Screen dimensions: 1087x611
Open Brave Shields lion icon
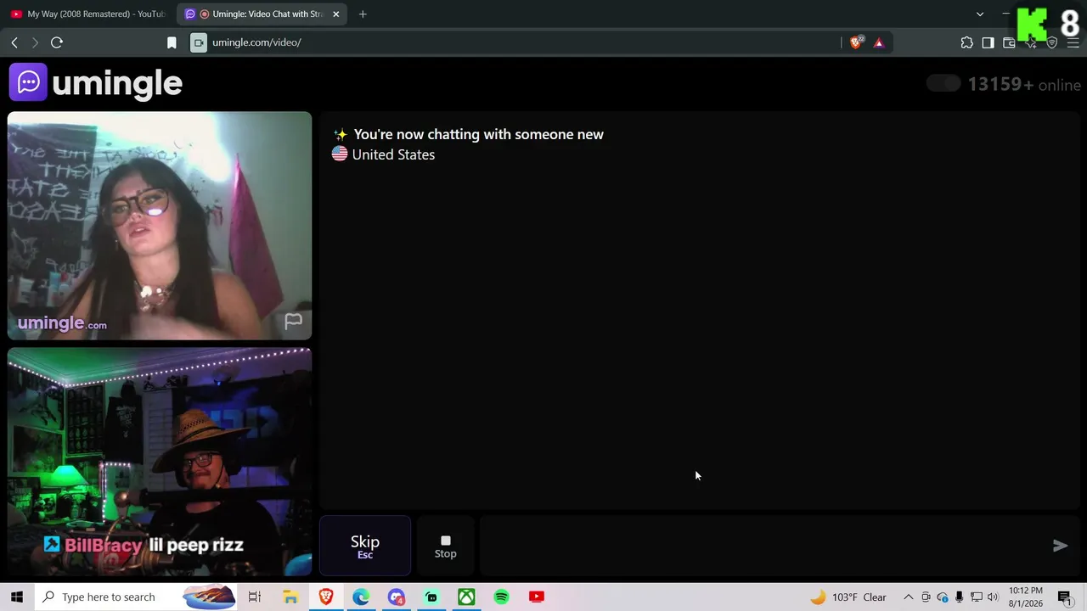(857, 42)
